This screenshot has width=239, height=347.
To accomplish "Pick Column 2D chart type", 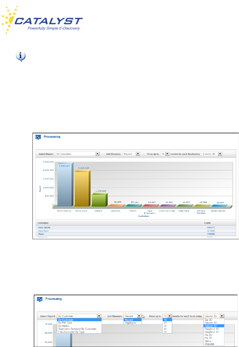I will click(x=214, y=323).
